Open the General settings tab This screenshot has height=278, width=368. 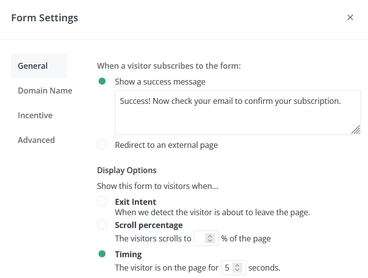(x=39, y=66)
